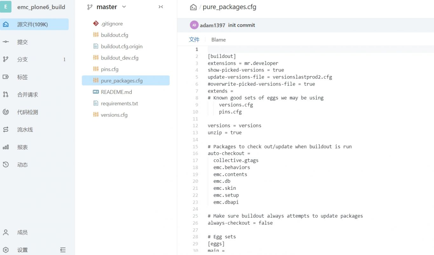434x255 pixels.
Task: Click the branch icon beside 分支
Action: [6, 59]
